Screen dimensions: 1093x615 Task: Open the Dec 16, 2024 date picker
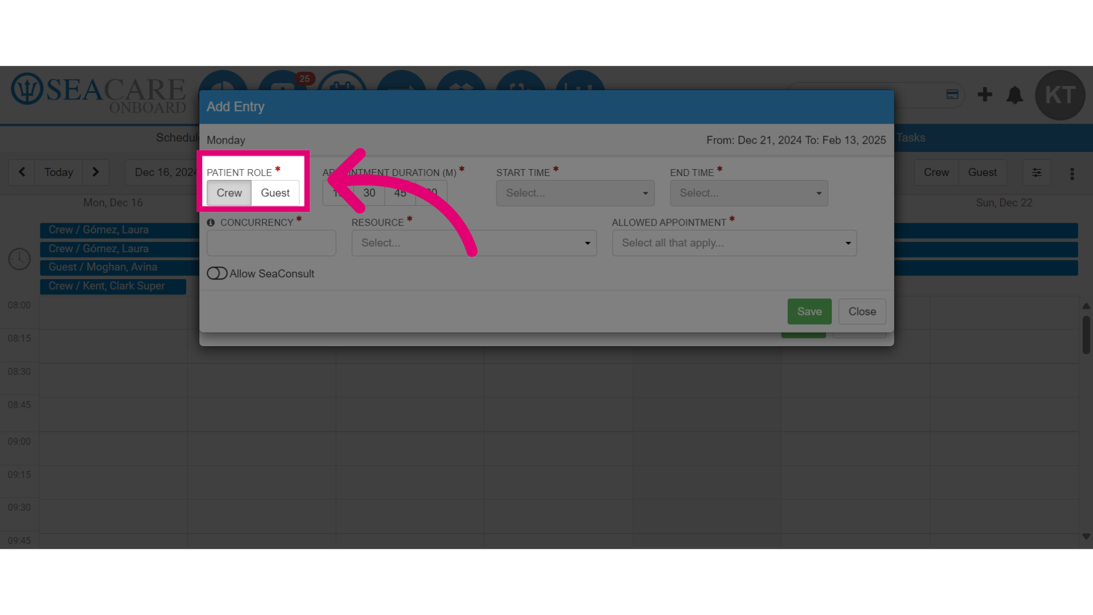coord(162,173)
